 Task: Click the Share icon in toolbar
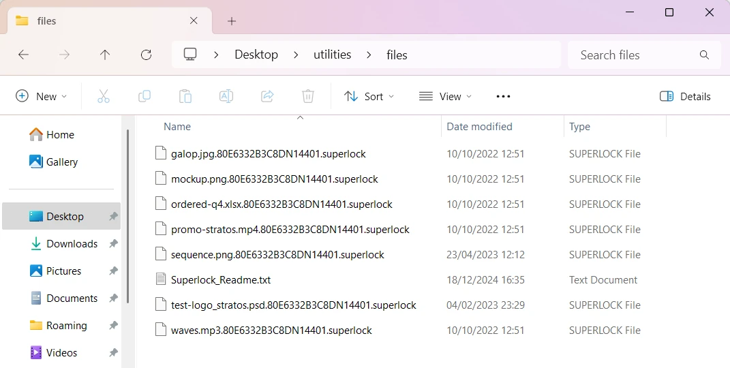coord(267,96)
